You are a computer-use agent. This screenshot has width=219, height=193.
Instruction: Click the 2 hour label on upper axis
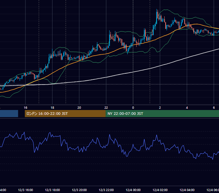click(x=160, y=108)
